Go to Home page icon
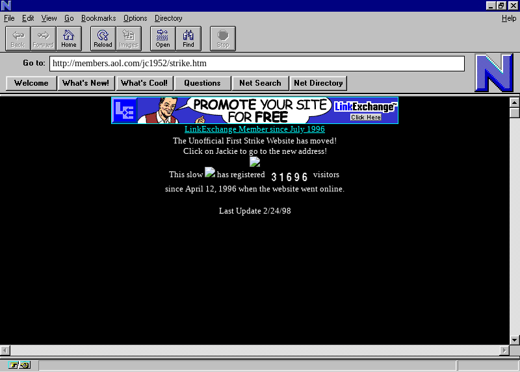The image size is (520, 372). pyautogui.click(x=68, y=38)
